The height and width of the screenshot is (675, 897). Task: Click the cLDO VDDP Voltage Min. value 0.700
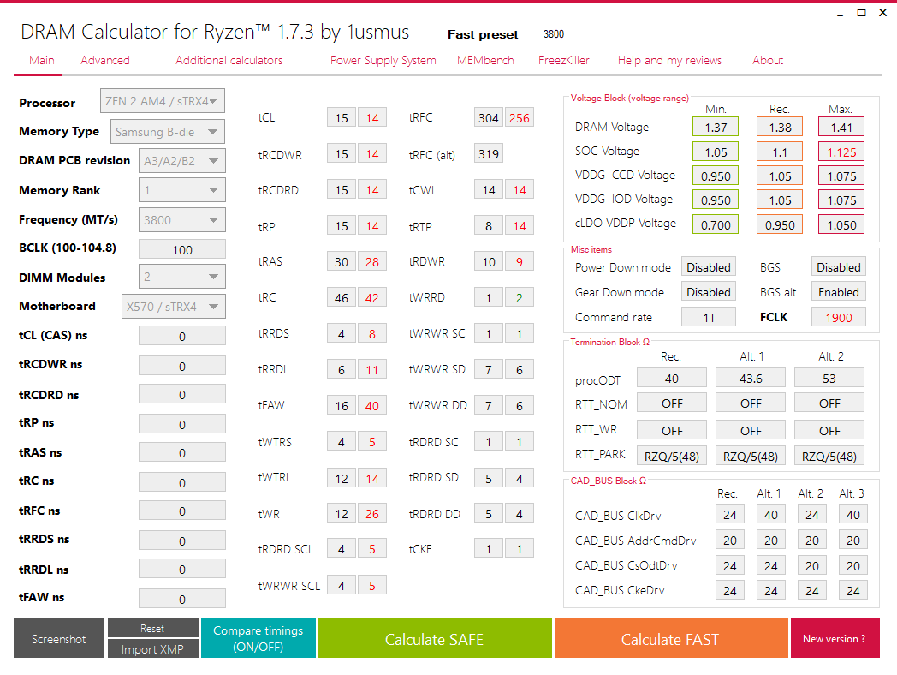[716, 224]
